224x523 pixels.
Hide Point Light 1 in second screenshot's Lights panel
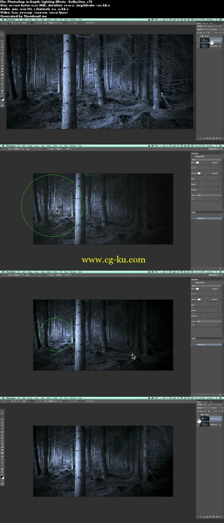(x=192, y=218)
